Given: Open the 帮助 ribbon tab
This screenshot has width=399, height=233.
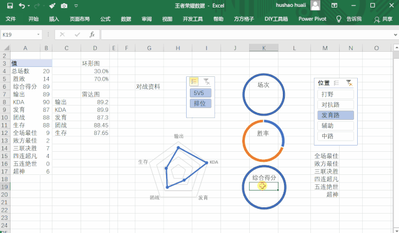Looking at the screenshot, I should [x=219, y=19].
